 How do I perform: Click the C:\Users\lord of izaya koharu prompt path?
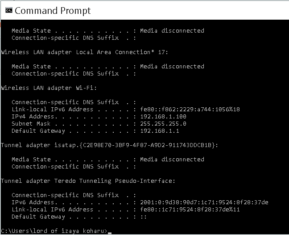point(54,231)
